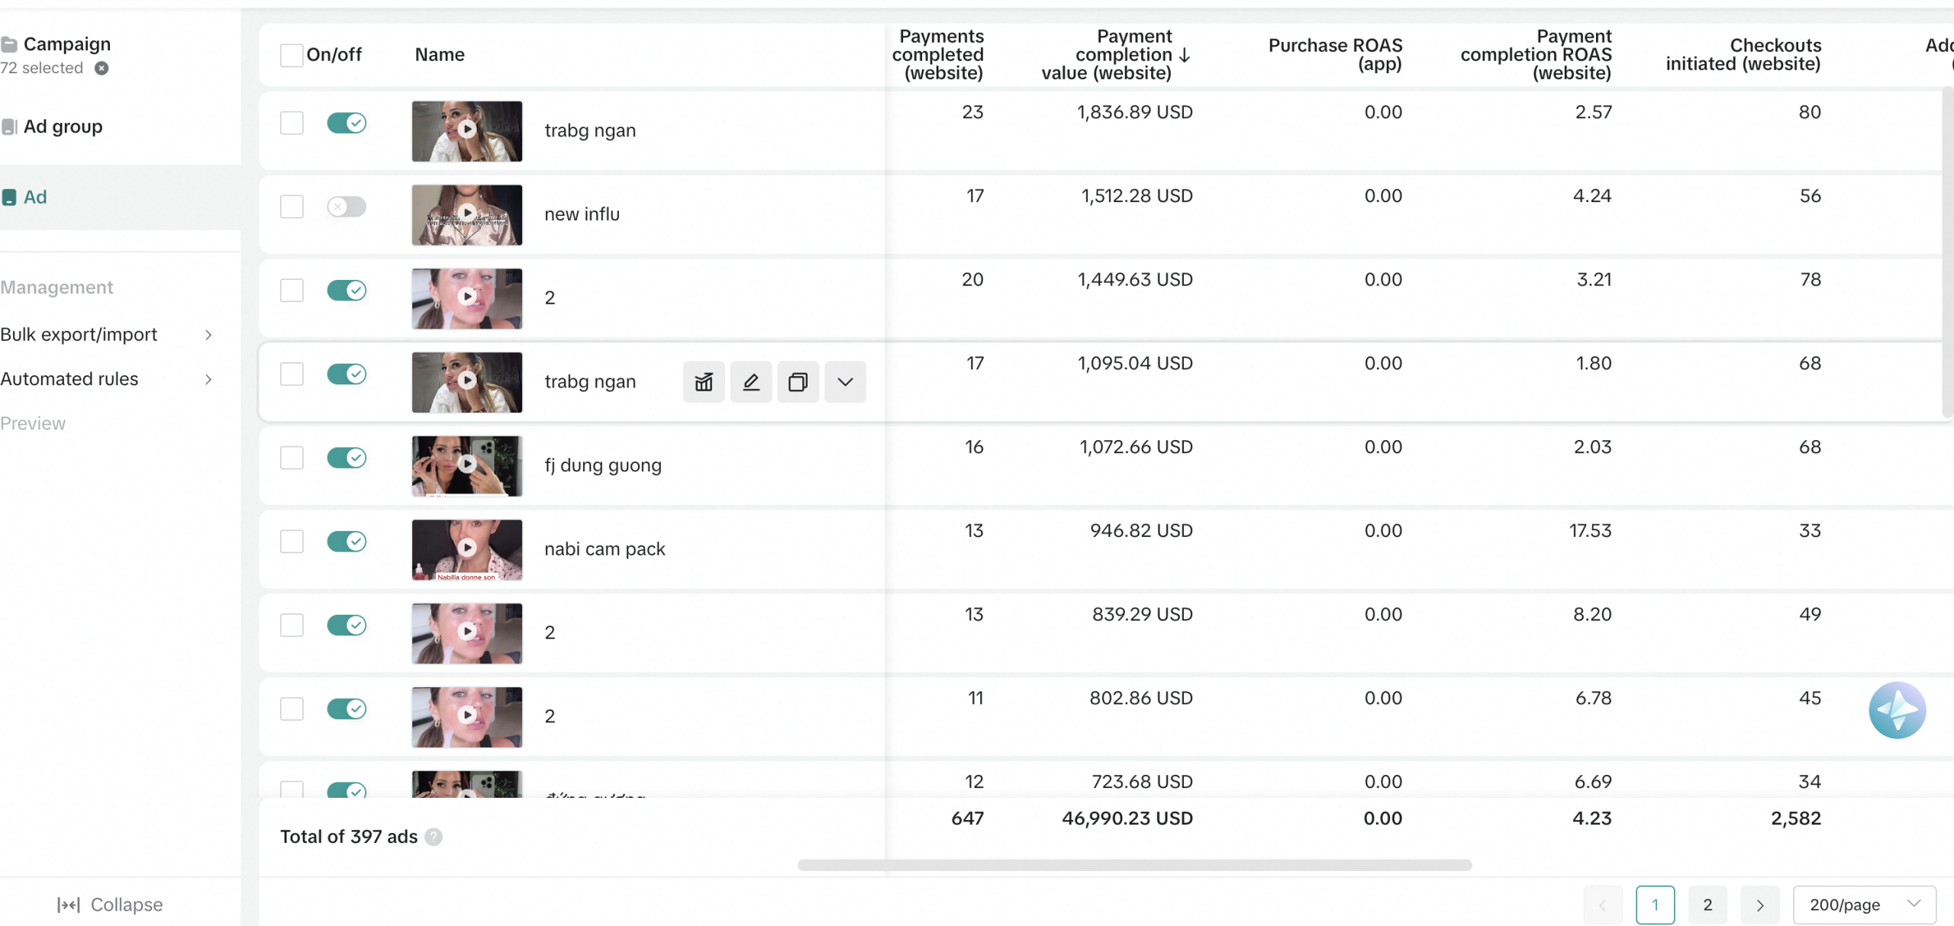
Task: Click the edit pencil icon
Action: click(751, 381)
